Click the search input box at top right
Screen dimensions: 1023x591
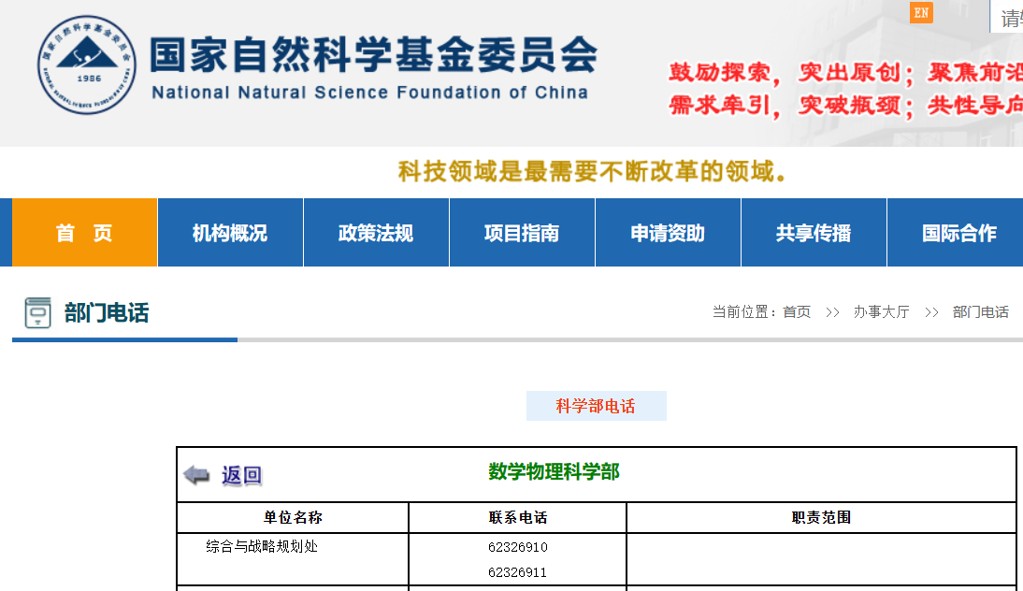point(1007,16)
